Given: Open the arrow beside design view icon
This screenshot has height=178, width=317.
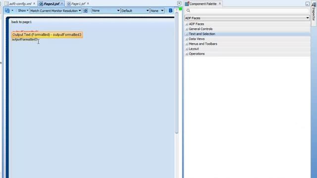Looking at the screenshot, I should [12, 10].
